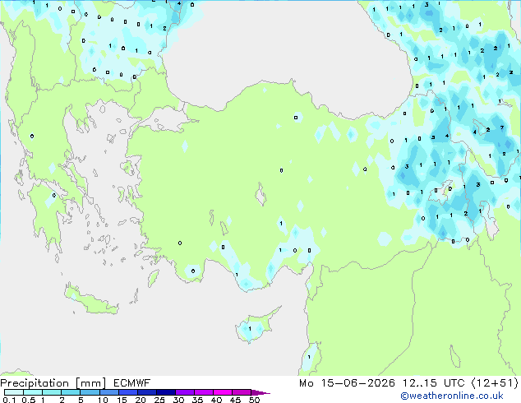Select the '25' legend scale label
The height and width of the screenshot is (403, 521).
(159, 400)
